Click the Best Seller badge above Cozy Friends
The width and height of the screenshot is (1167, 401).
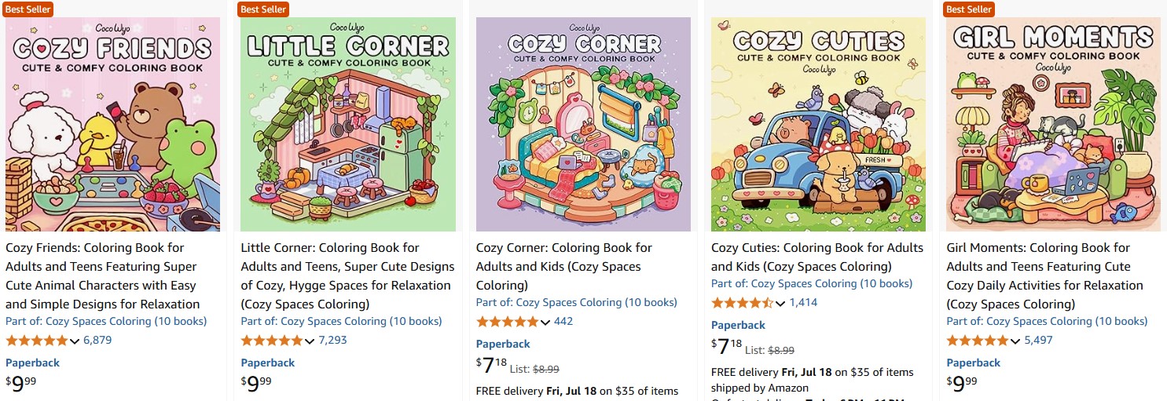pos(28,9)
